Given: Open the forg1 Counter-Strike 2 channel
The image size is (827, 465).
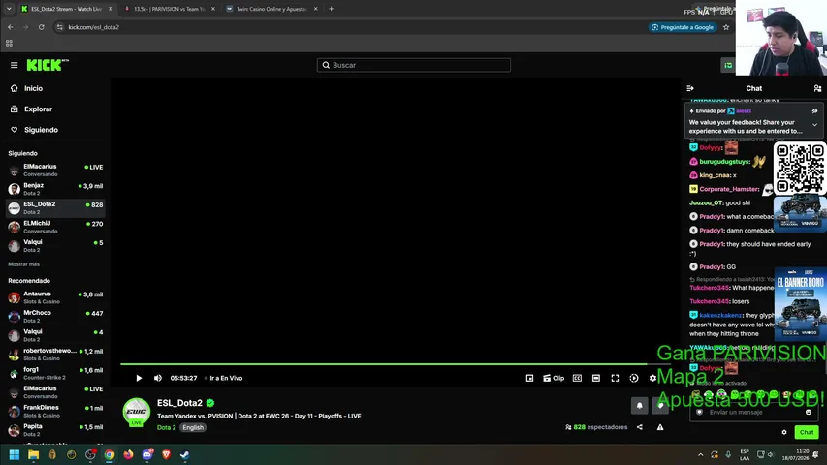Looking at the screenshot, I should [x=55, y=373].
